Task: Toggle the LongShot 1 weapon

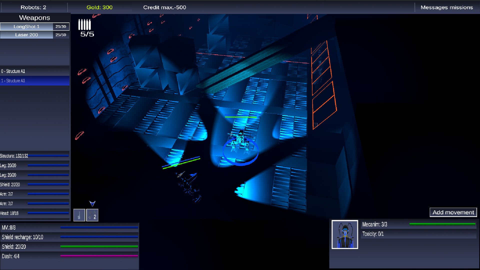Action: (x=27, y=26)
